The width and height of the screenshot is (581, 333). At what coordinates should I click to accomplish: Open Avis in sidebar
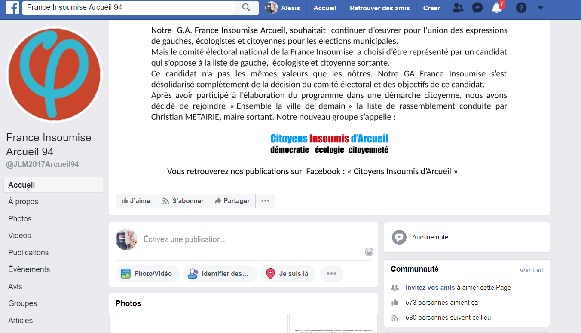[x=15, y=287]
